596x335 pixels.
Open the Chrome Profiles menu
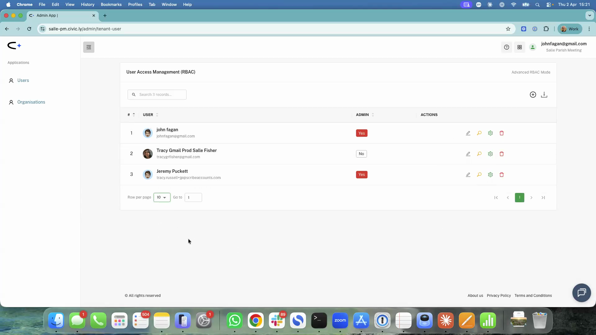click(135, 4)
